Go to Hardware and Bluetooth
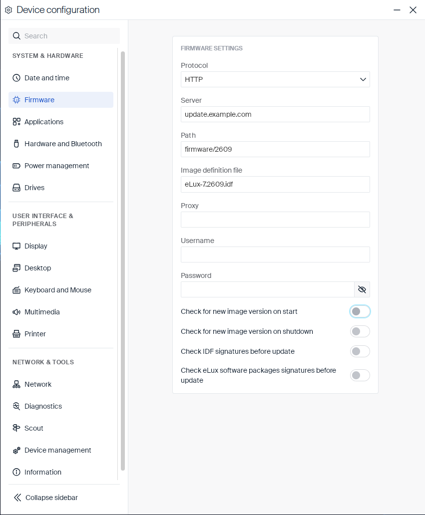The width and height of the screenshot is (425, 515). [61, 144]
